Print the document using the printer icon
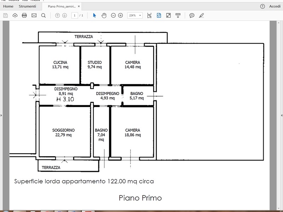Screen dimensions: 283x212 (24, 16)
